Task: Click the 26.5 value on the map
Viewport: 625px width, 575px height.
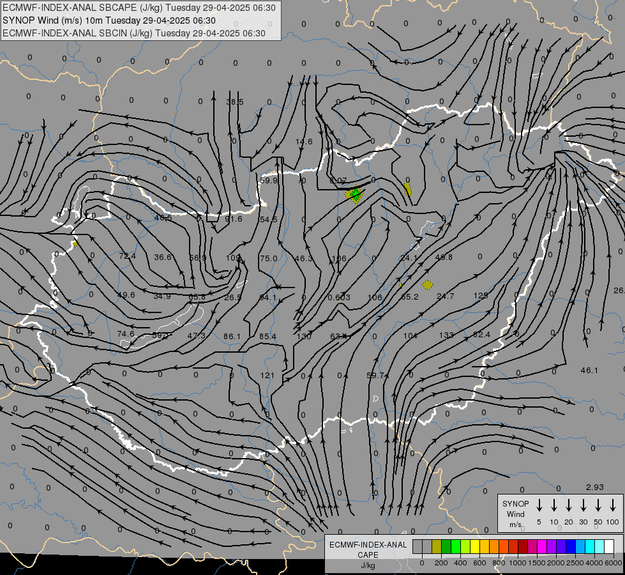Action: pyautogui.click(x=233, y=297)
